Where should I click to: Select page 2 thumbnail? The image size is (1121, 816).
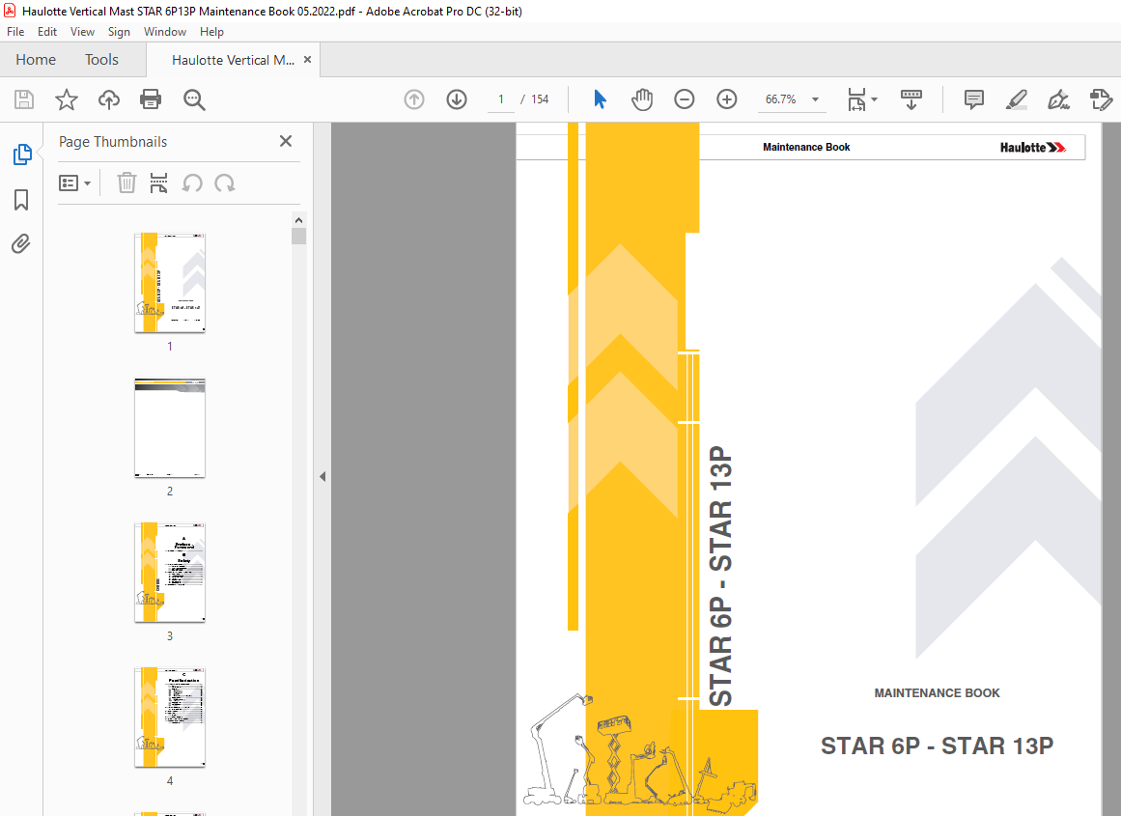[x=169, y=428]
